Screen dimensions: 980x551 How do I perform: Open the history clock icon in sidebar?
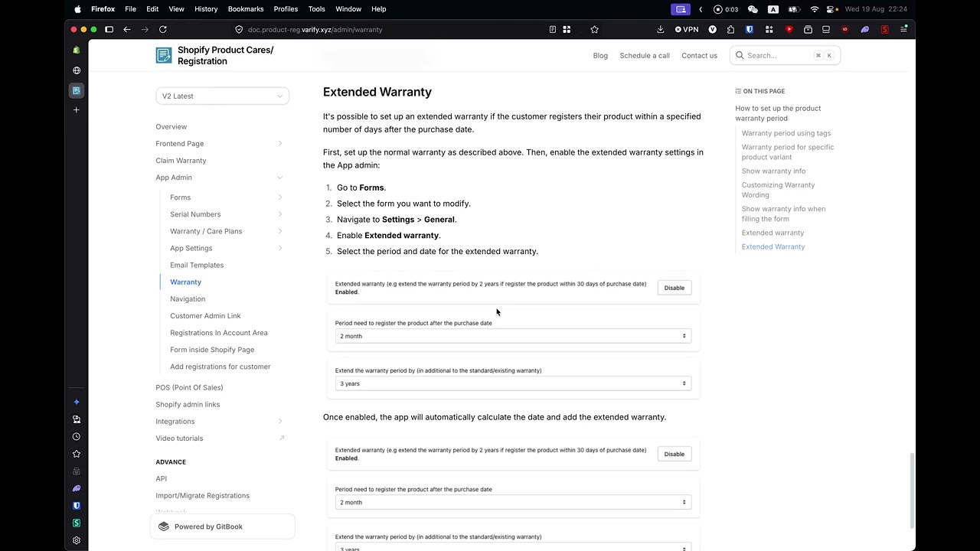(x=77, y=436)
